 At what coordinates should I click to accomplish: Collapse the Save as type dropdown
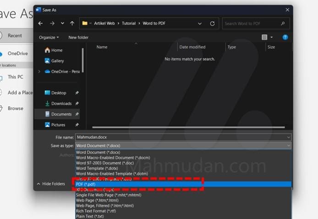[x=288, y=145]
